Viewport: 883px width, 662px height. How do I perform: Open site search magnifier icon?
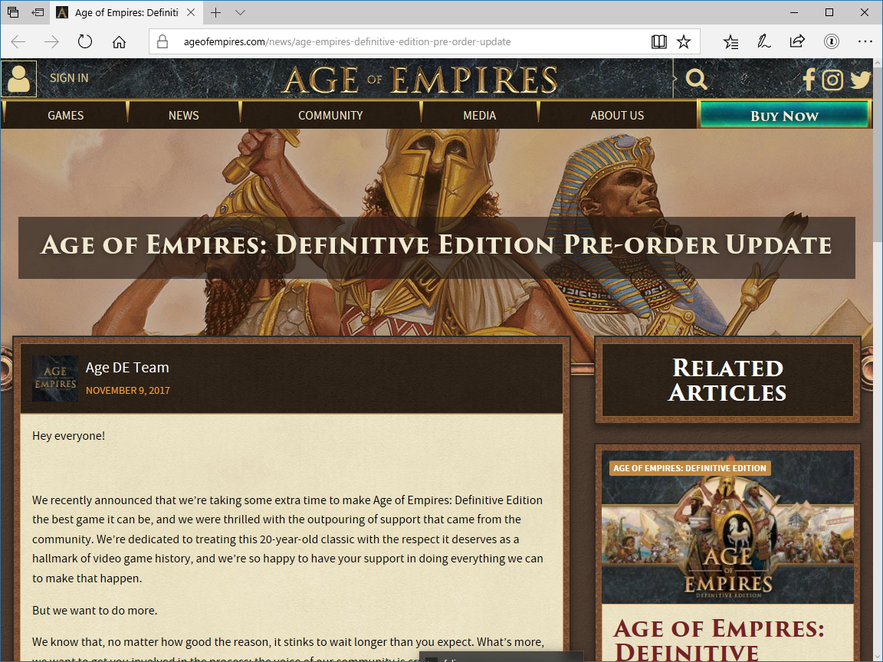tap(696, 80)
